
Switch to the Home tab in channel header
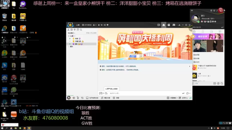[x=164, y=25]
